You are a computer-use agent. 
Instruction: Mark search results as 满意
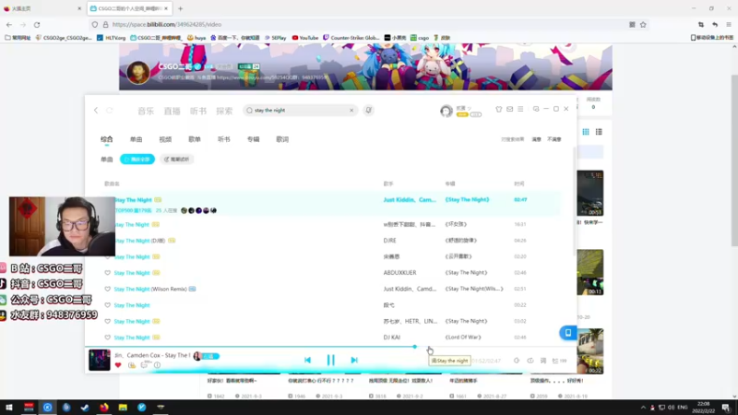[x=537, y=139]
